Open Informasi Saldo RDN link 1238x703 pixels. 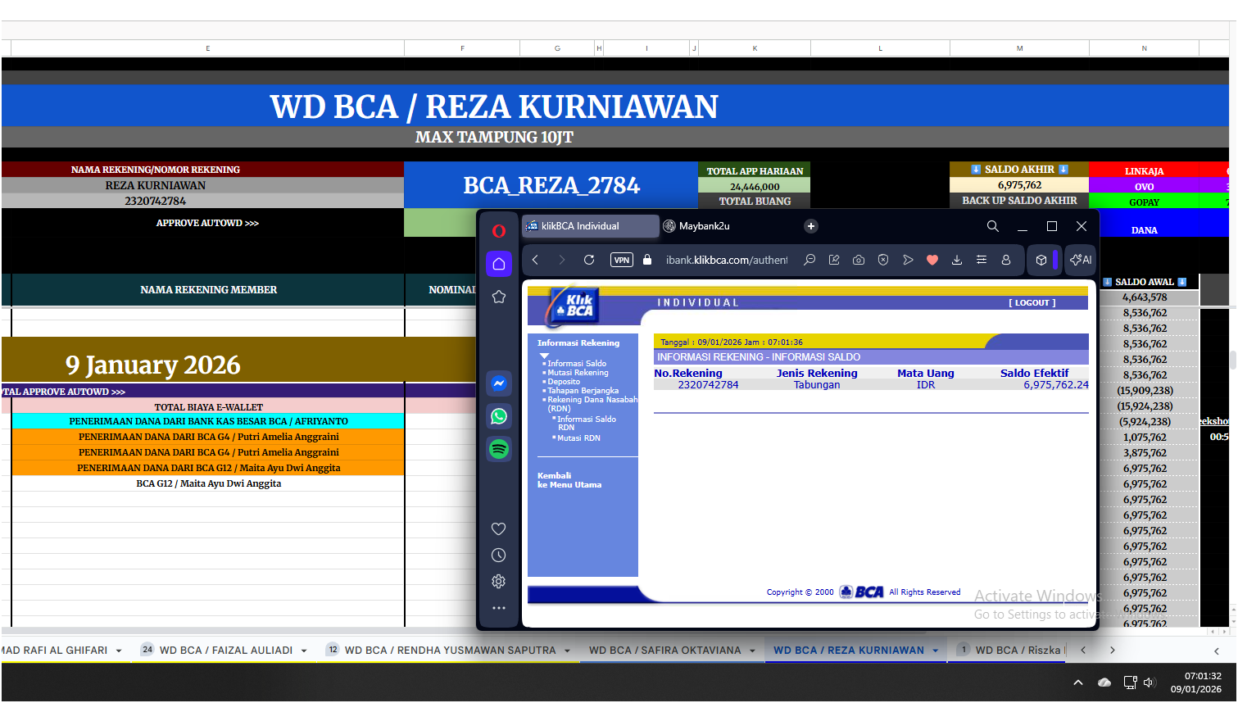[x=587, y=423]
